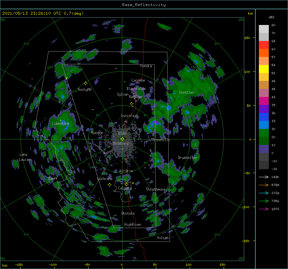Click the Lacombe label
288x269 pixels.
pos(138,80)
